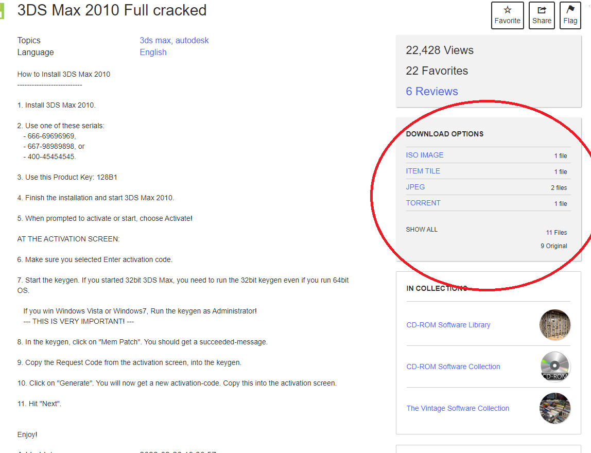Open the CD-ROM Software Library thumbnail
This screenshot has width=591, height=453.
coord(554,325)
